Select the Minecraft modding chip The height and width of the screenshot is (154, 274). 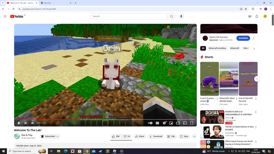coord(217,48)
